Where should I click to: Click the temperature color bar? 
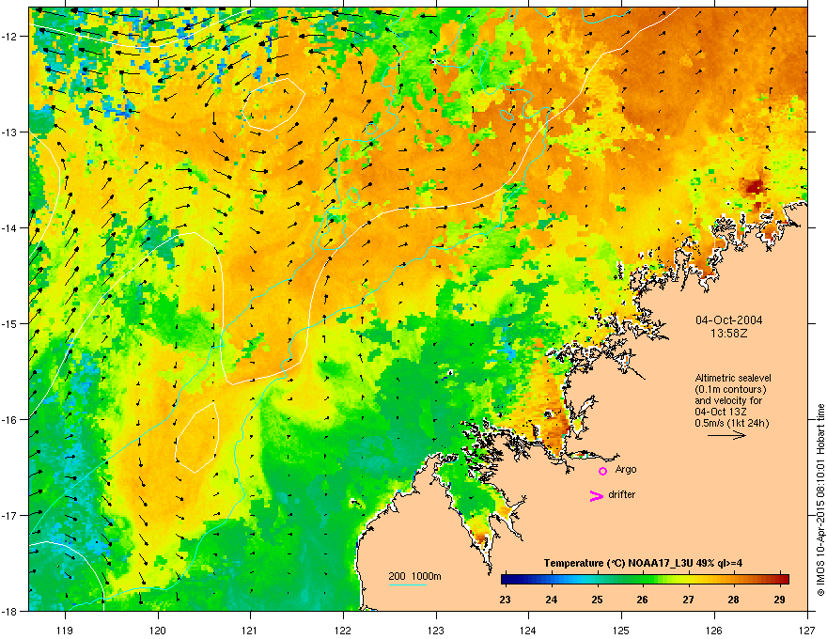645,580
